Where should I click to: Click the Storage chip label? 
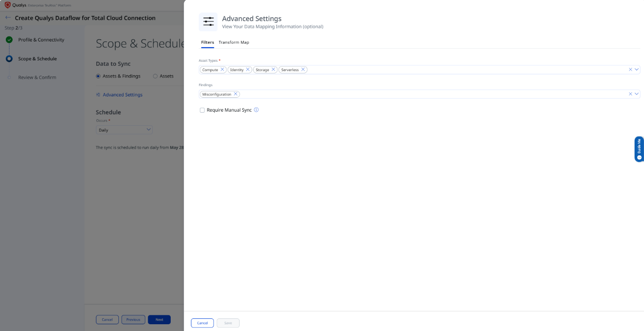tap(263, 70)
